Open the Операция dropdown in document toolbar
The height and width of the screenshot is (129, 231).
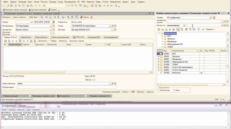click(x=6, y=17)
